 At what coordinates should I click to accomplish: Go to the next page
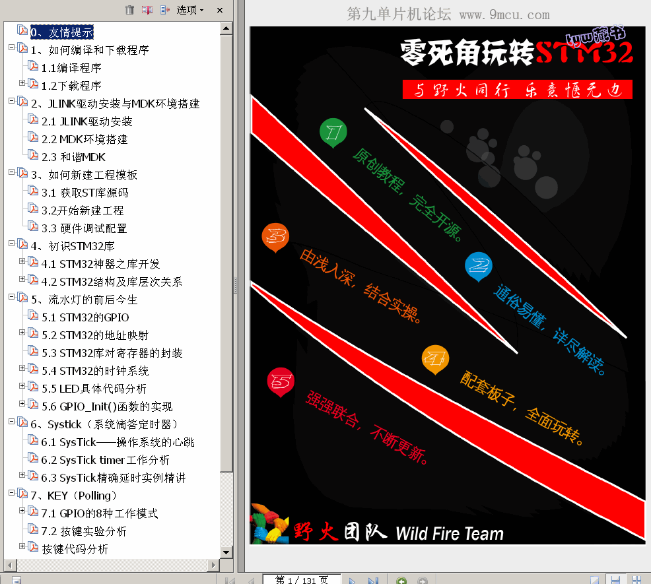pyautogui.click(x=352, y=580)
